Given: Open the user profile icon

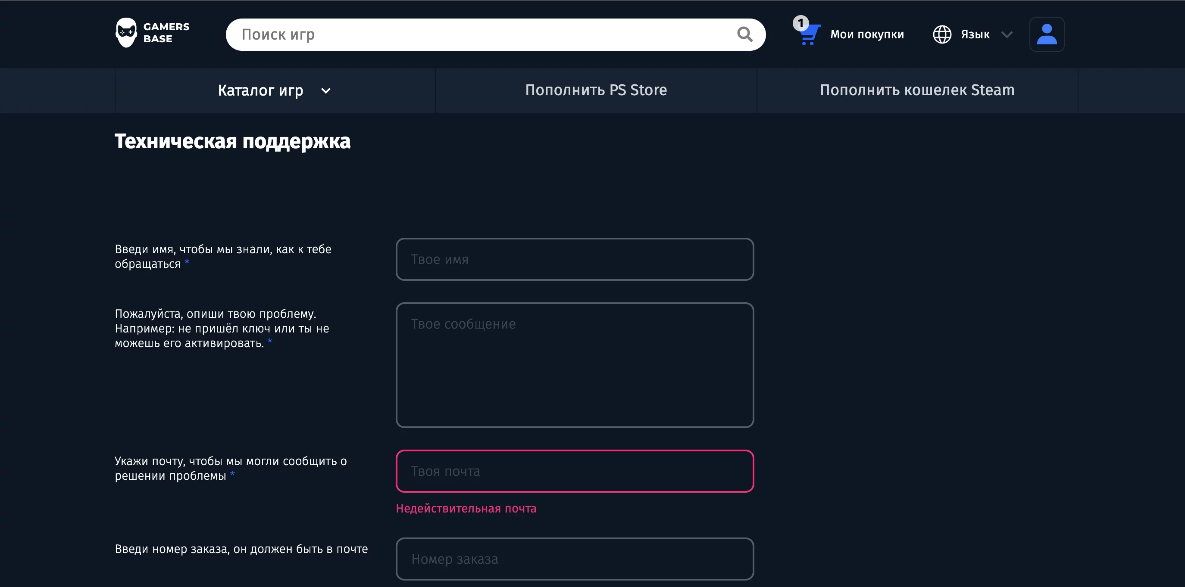Looking at the screenshot, I should point(1046,34).
